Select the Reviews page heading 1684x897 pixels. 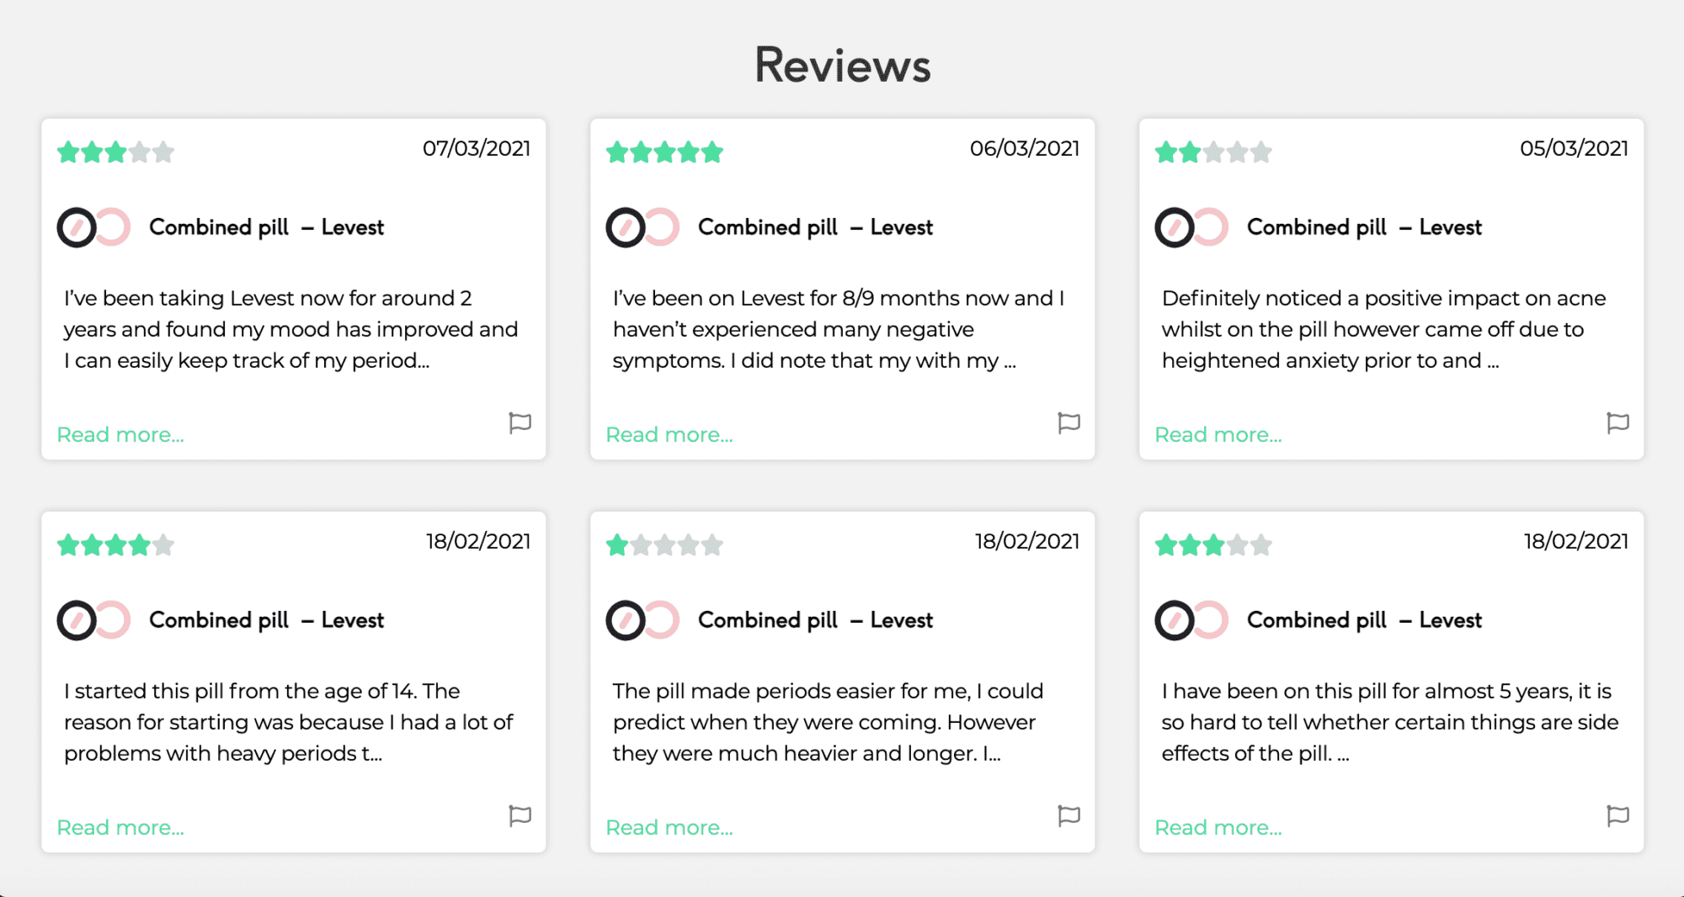pyautogui.click(x=842, y=65)
